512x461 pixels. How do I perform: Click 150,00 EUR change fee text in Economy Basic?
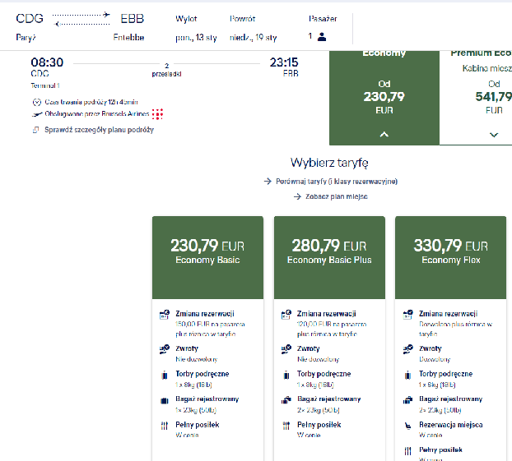click(x=210, y=330)
